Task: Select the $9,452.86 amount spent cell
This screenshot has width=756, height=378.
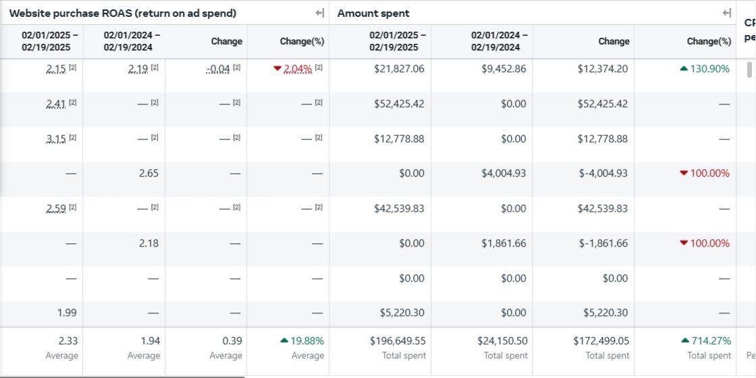Action: (x=504, y=69)
